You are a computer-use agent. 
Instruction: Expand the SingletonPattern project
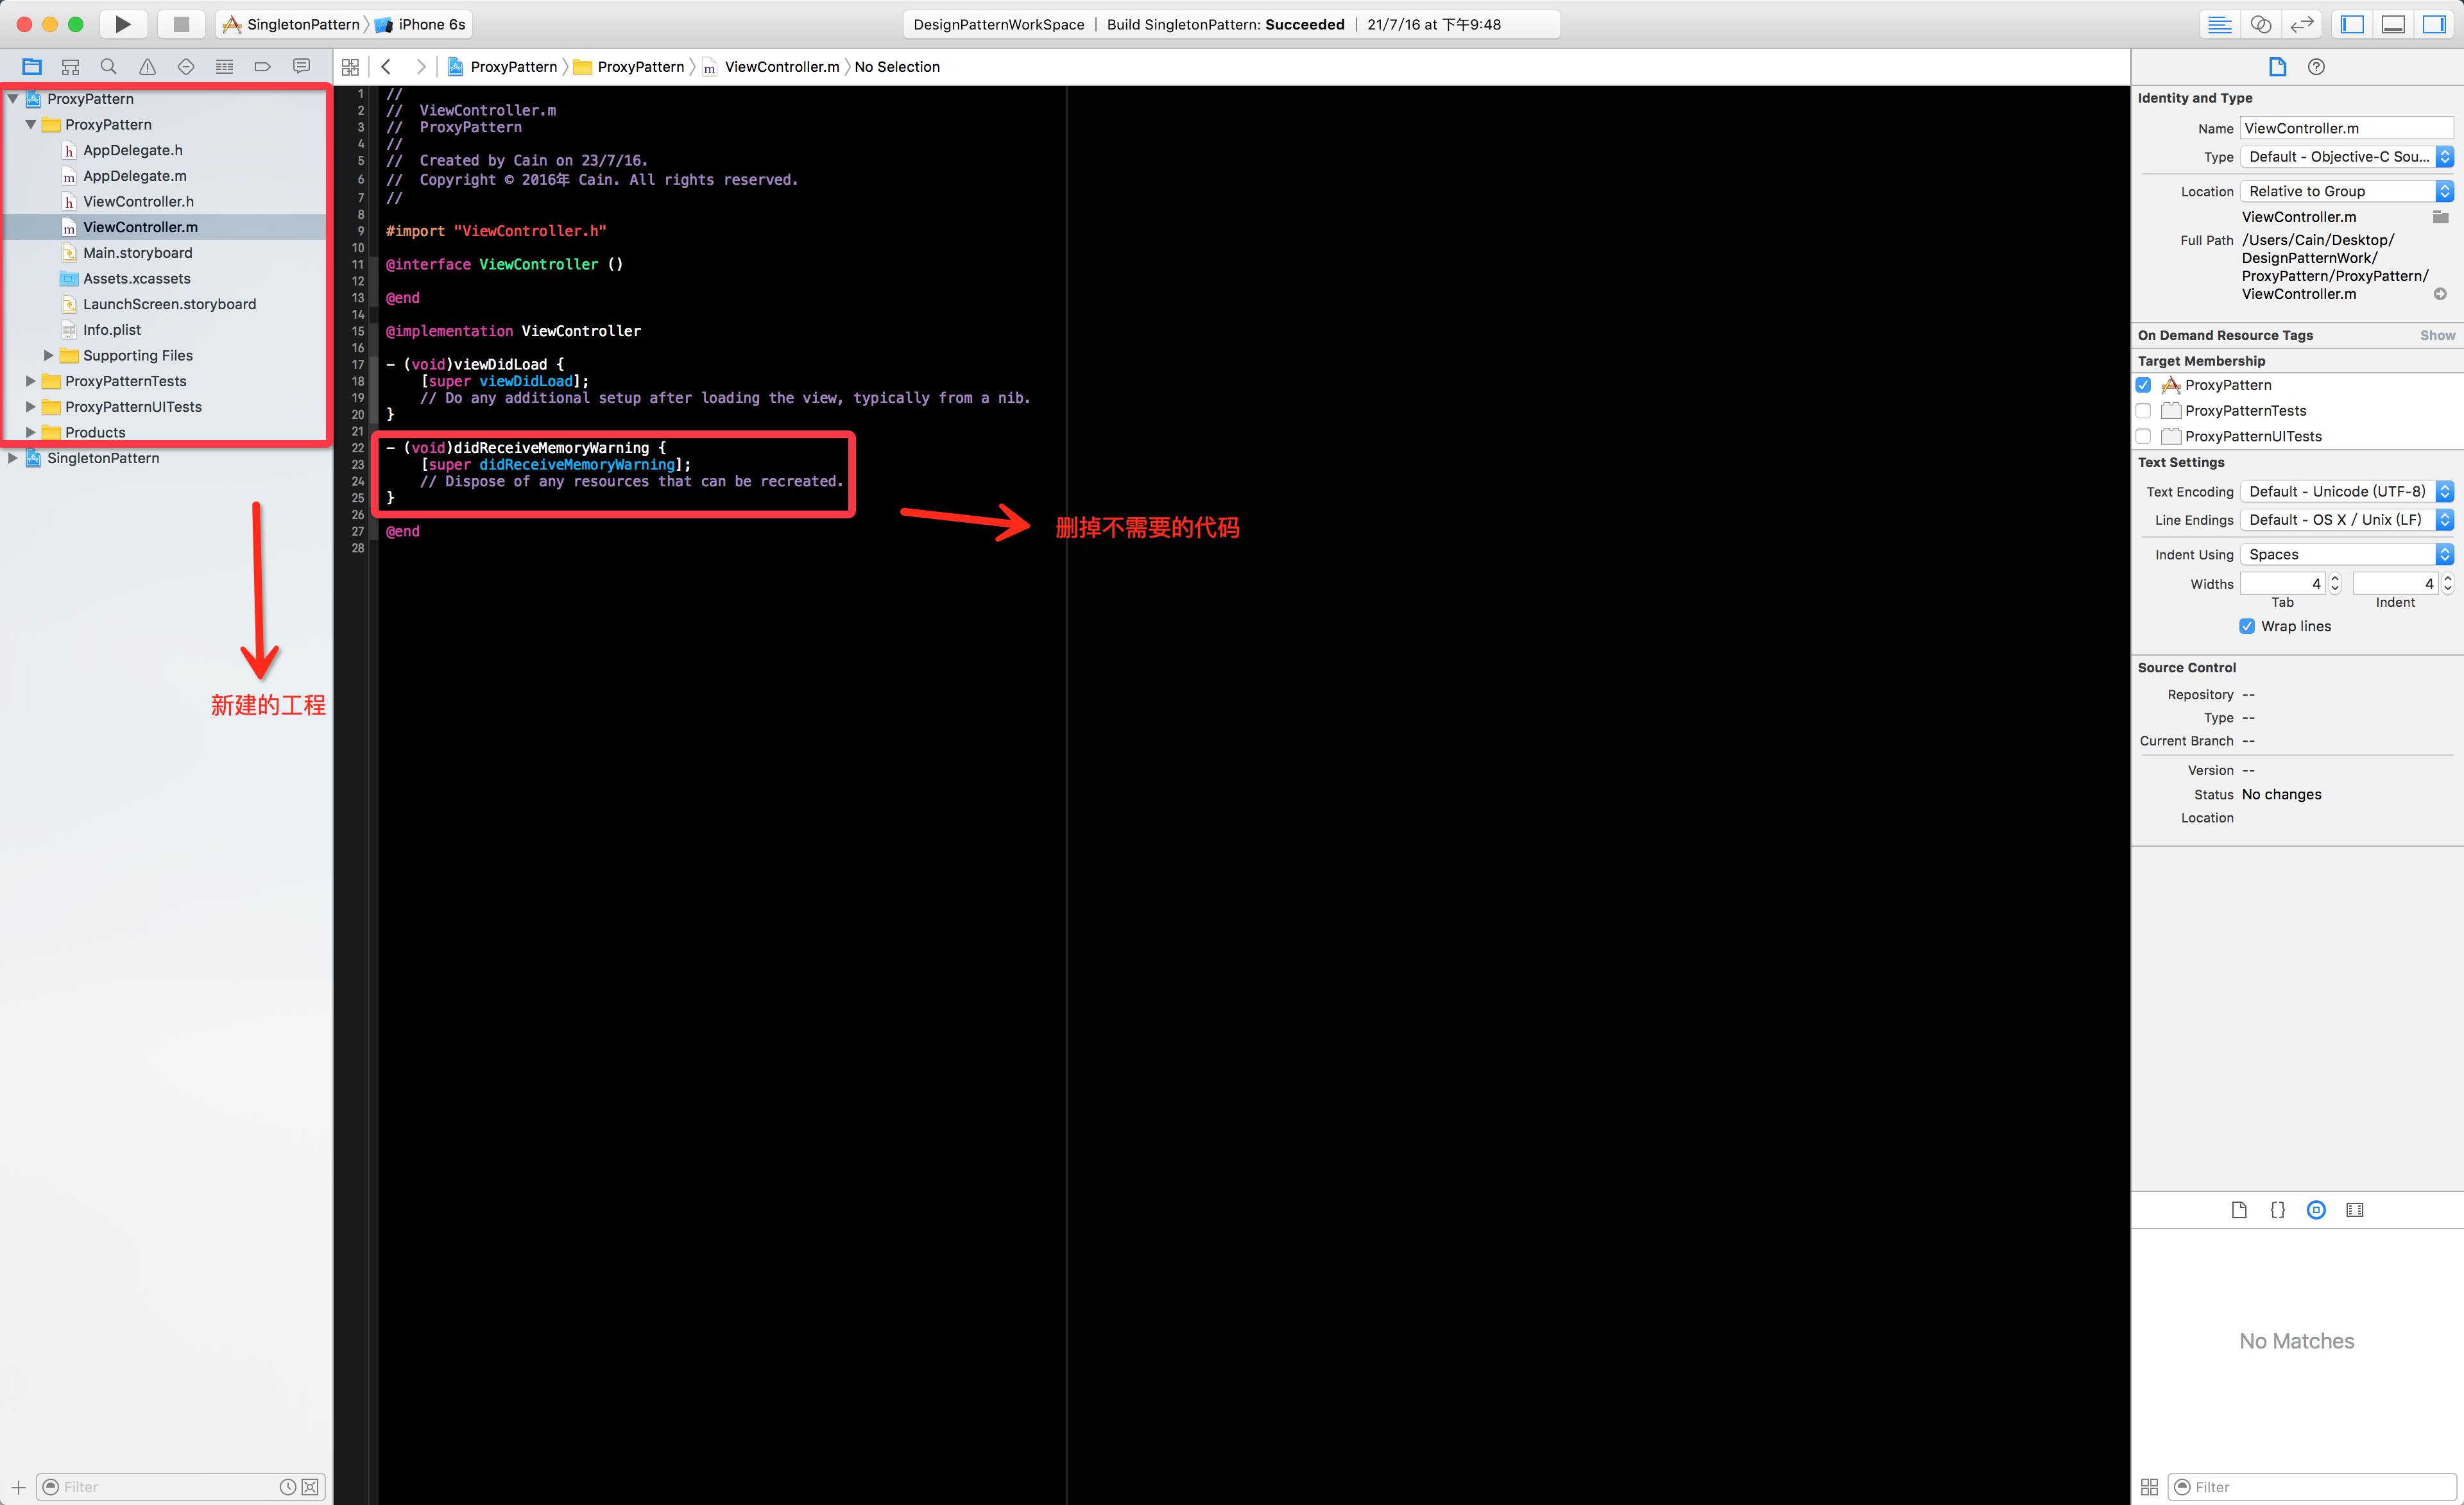coord(13,458)
